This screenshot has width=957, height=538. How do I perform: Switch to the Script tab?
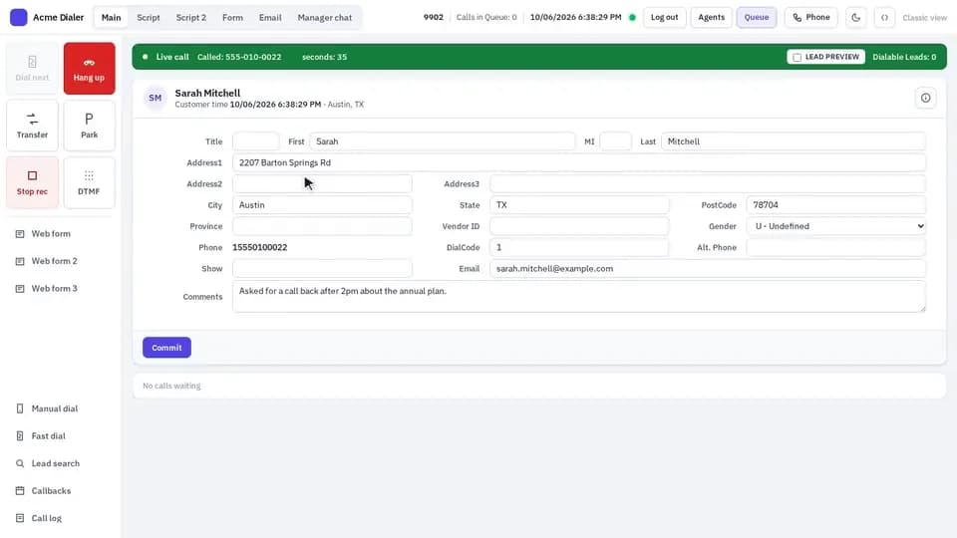[x=149, y=18]
